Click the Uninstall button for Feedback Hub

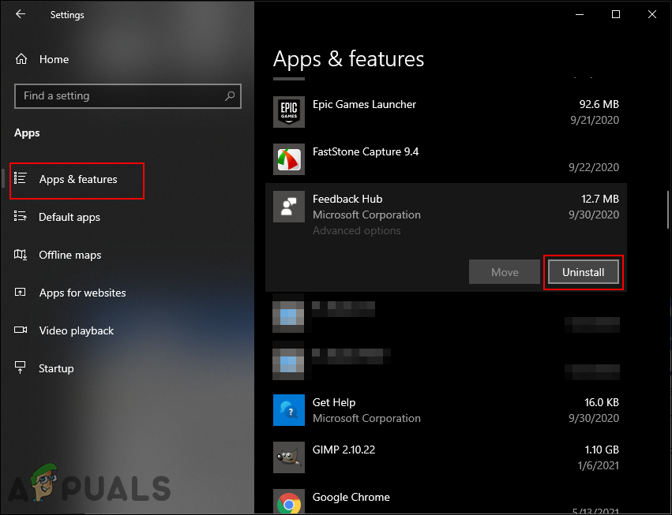point(583,271)
